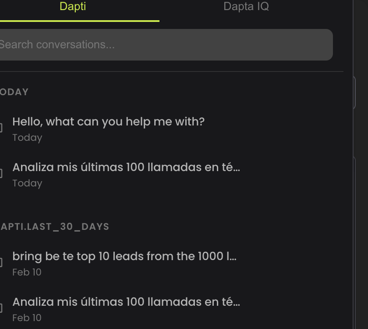Click the chat icon beside the first 'Analiza mis últimas 100 llamadas' conversation

pos(1,172)
